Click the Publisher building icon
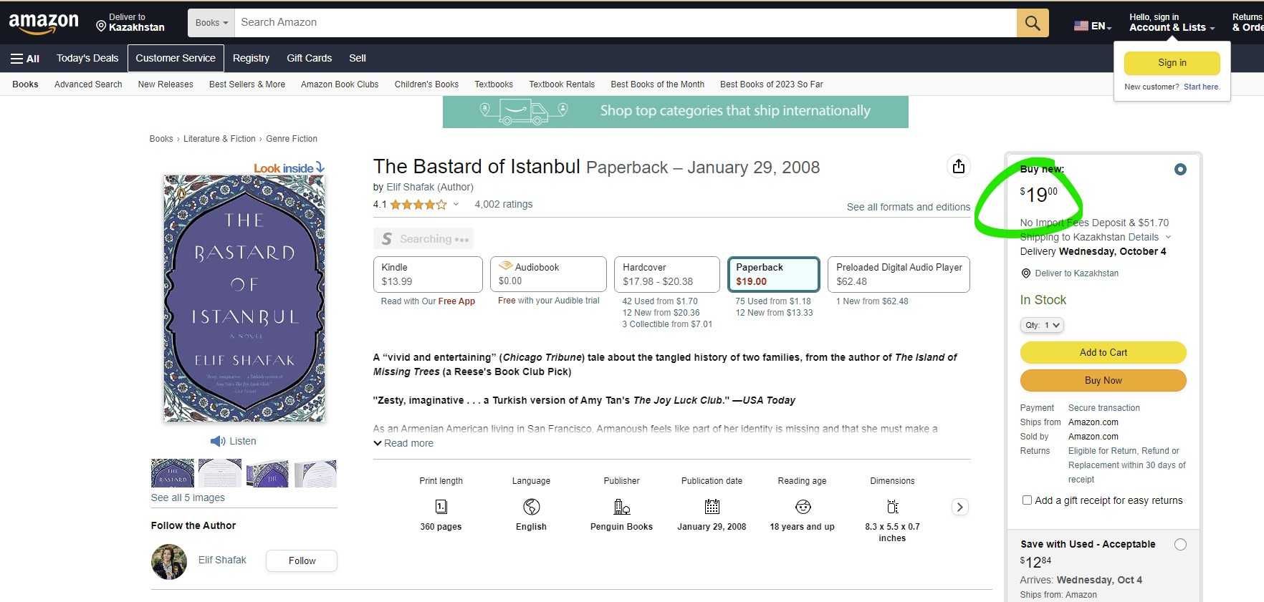1264x602 pixels. click(621, 507)
